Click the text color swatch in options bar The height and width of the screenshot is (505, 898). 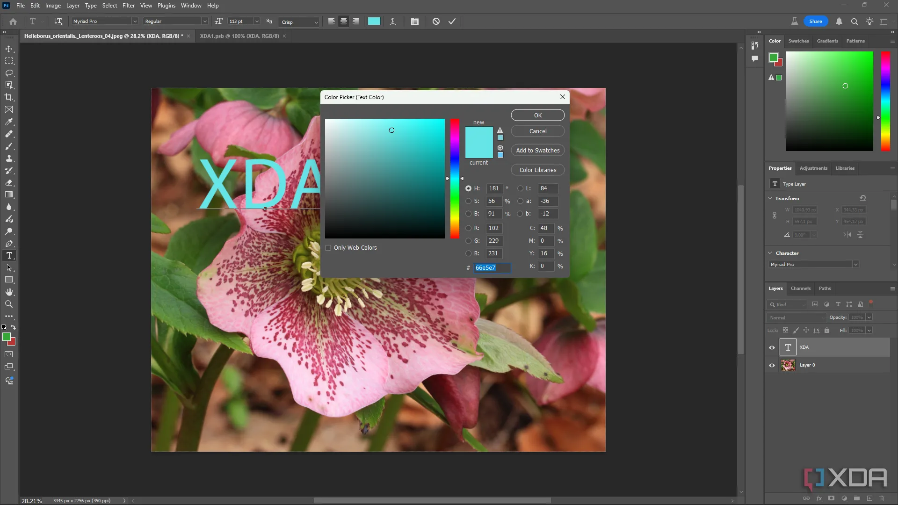coord(374,22)
